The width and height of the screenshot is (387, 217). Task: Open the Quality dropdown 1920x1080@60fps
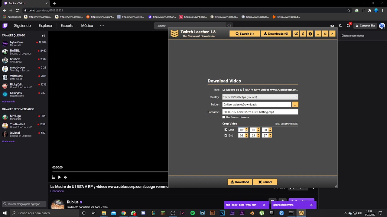pyautogui.click(x=260, y=97)
